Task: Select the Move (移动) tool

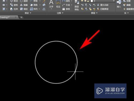Action: click(14, 1)
